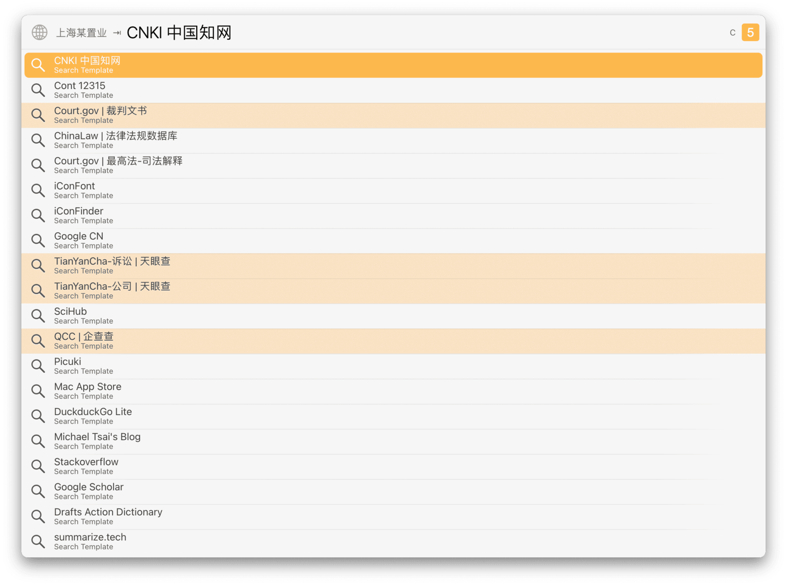Click magnifier icon beside Cont 12315
Viewport: 787px width, 585px height.
[38, 90]
